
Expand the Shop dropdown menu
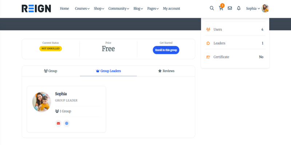99,8
